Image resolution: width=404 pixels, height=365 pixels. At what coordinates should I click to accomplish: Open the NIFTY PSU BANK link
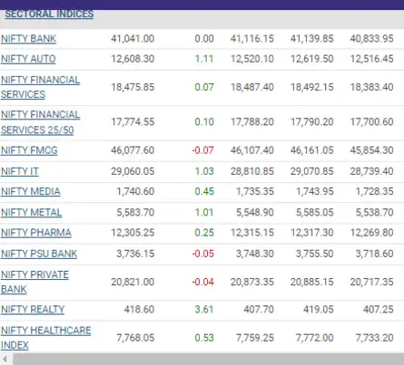click(x=39, y=254)
